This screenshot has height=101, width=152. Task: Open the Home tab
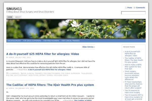pyautogui.click(x=10, y=17)
